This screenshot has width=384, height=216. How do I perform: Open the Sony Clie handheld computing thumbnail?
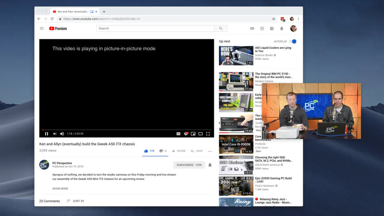coord(236,103)
